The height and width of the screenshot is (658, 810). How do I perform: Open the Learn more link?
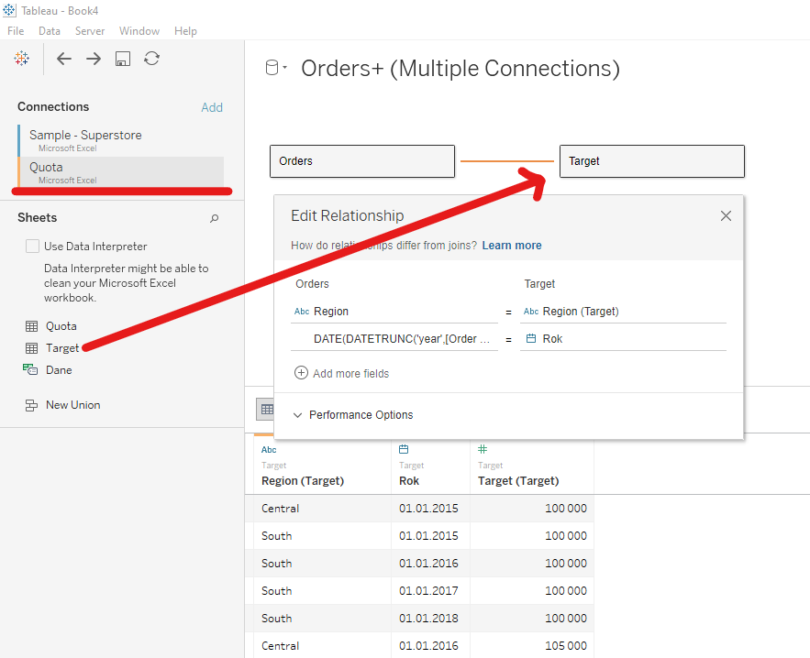511,246
